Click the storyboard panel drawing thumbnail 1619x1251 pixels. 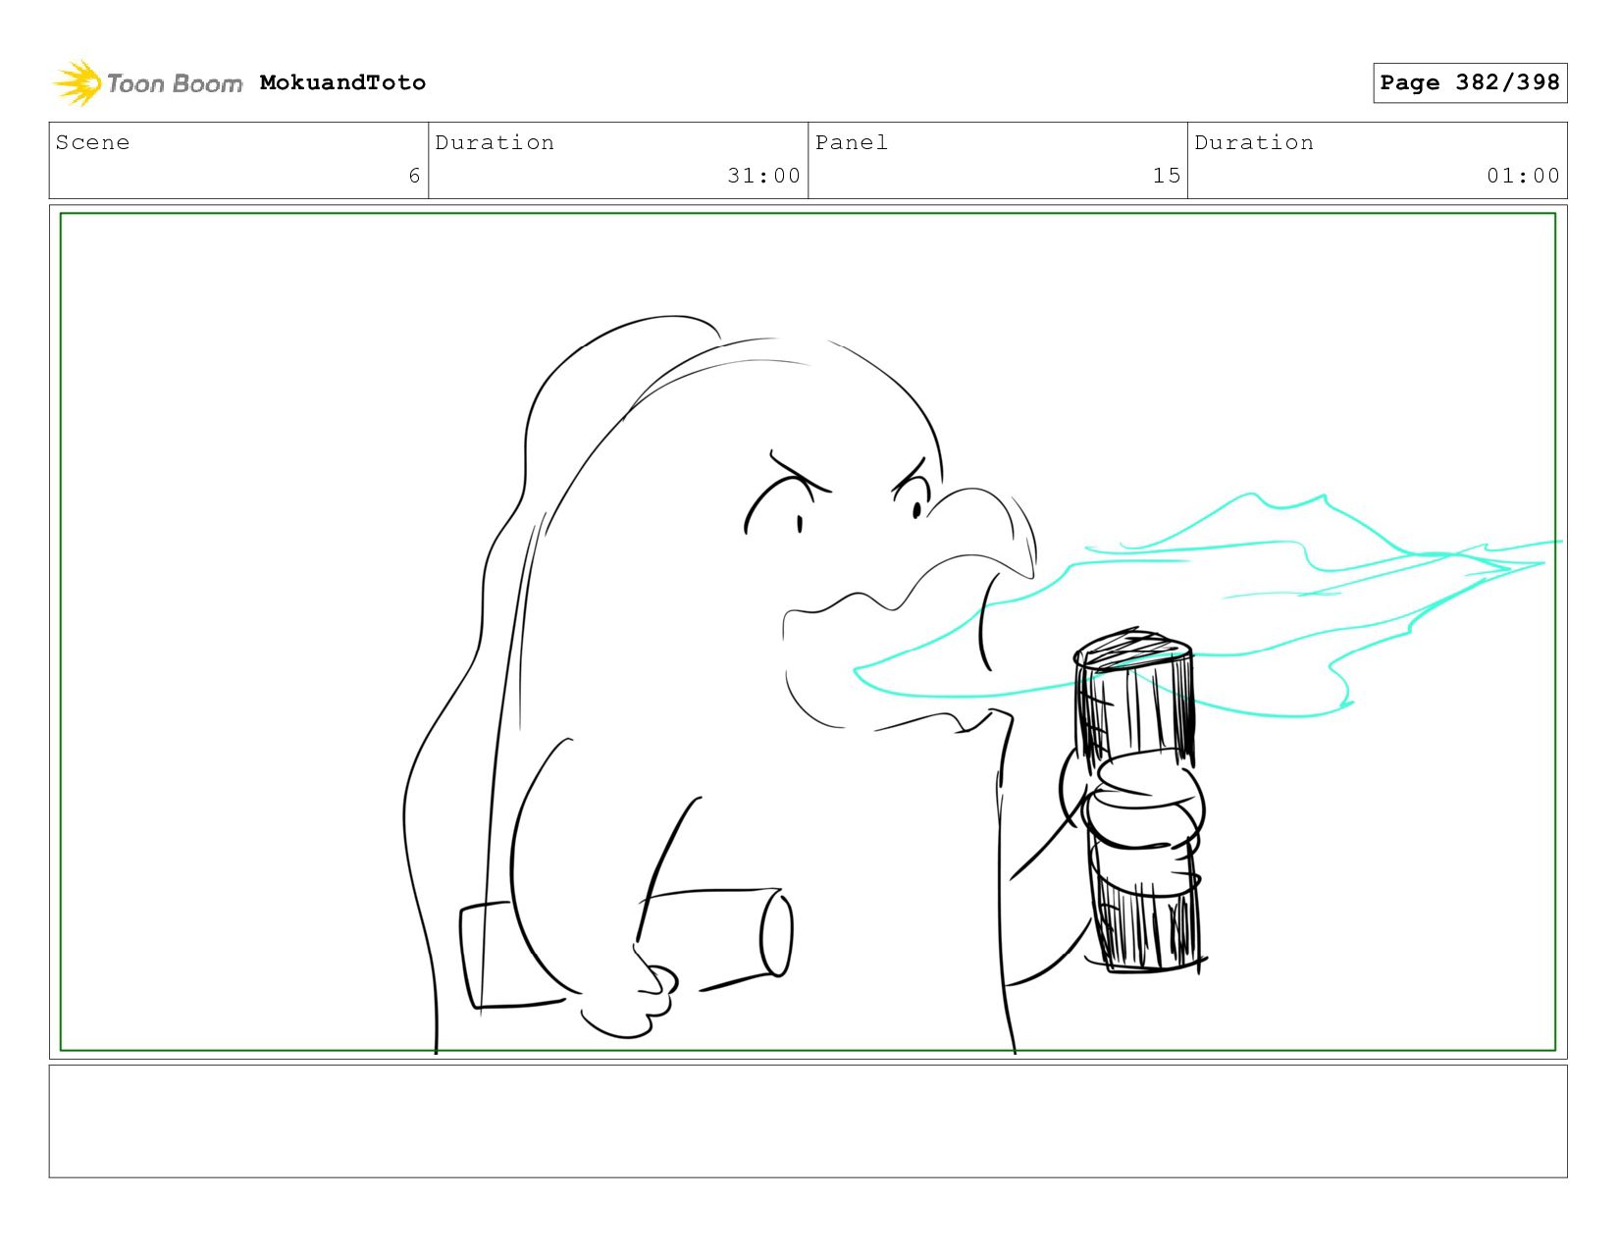point(808,632)
